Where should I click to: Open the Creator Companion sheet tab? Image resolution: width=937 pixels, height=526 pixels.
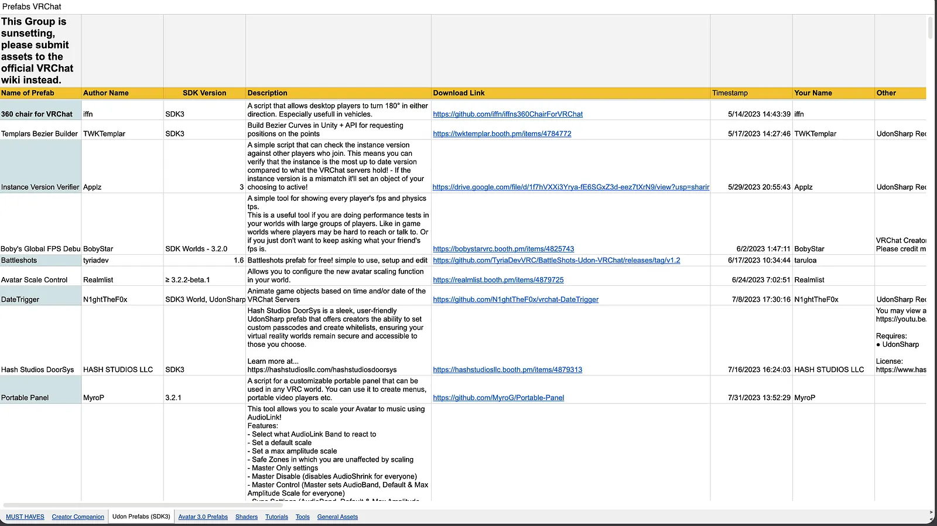point(78,517)
